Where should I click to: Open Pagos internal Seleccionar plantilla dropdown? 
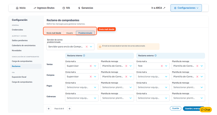117,87
